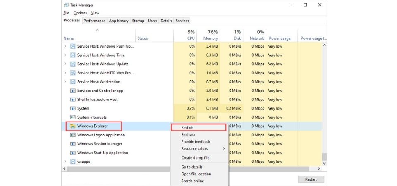Switch to the Details tab

tap(166, 21)
